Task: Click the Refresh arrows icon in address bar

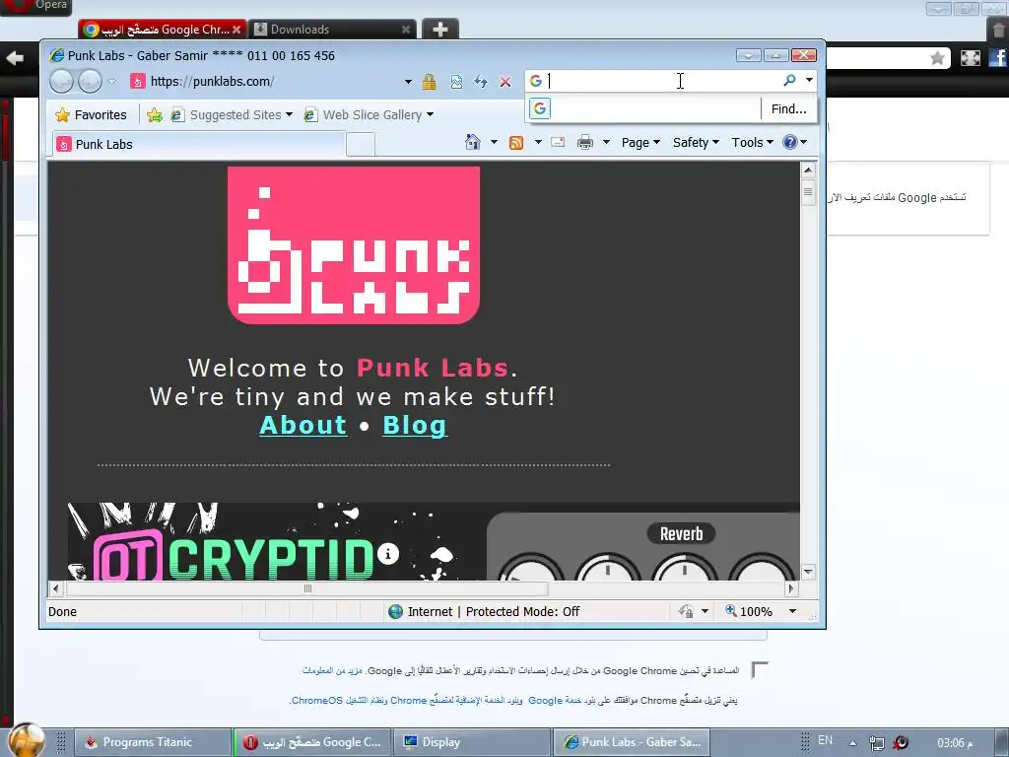Action: coord(481,82)
